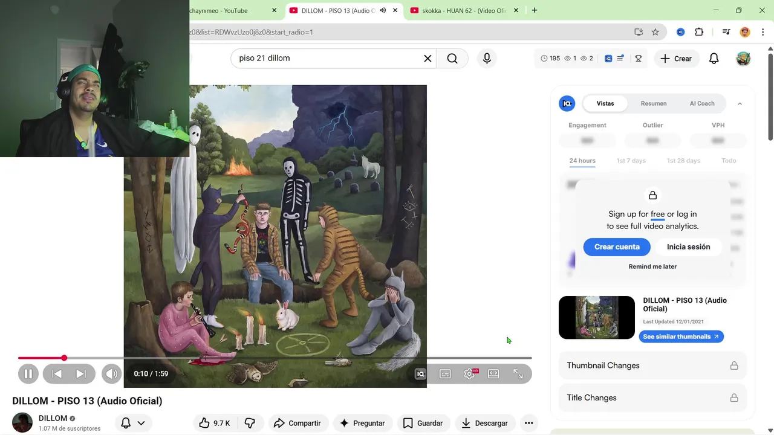The image size is (774, 435).
Task: Click the Compartir share button
Action: (x=298, y=423)
